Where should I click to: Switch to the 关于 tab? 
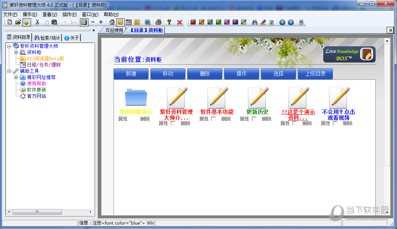[x=72, y=37]
